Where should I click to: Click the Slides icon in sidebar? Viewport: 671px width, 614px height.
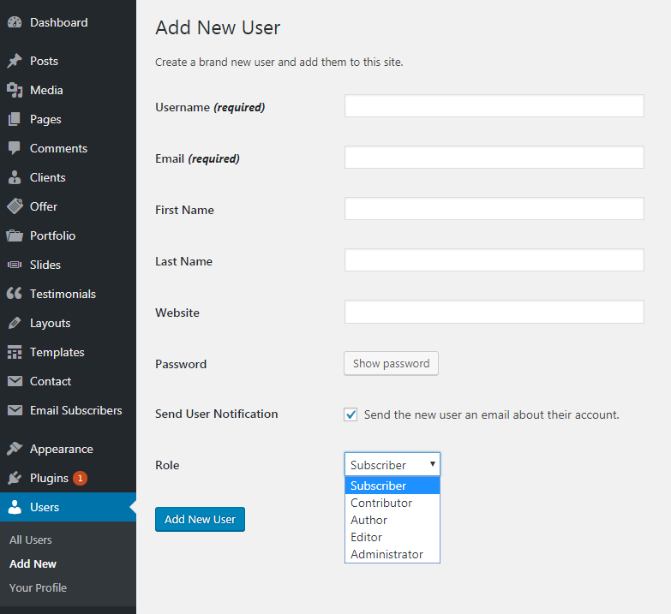click(x=15, y=265)
